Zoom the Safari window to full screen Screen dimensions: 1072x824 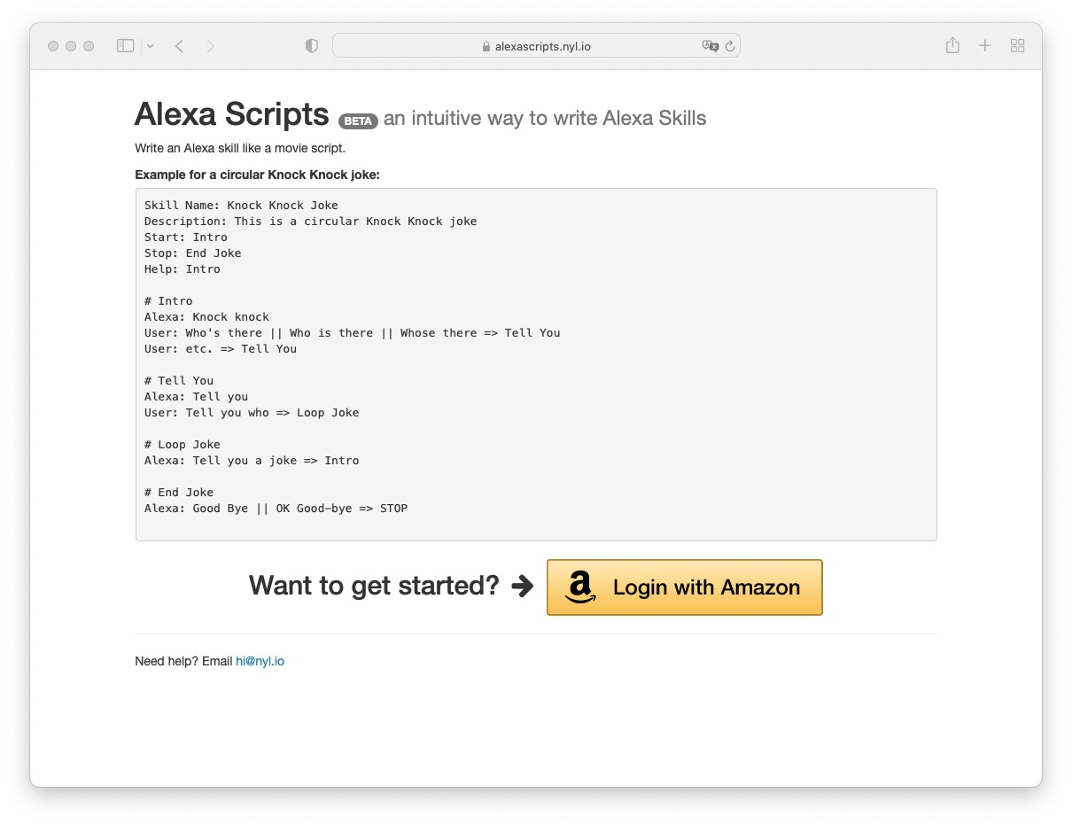coord(89,46)
